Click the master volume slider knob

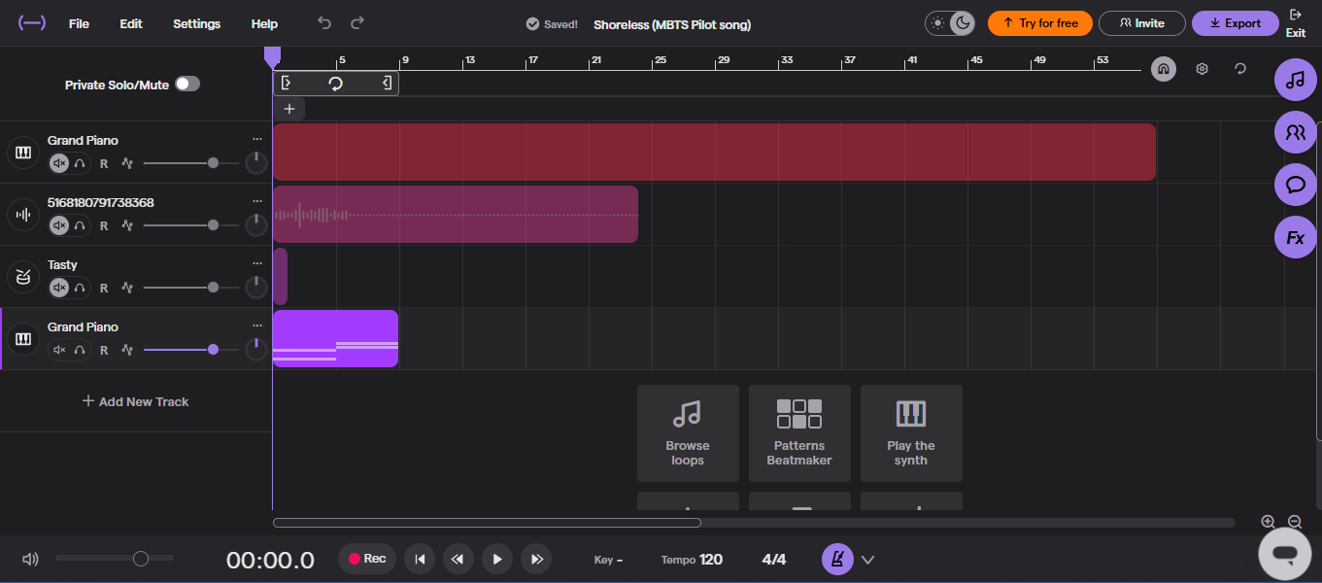[141, 559]
